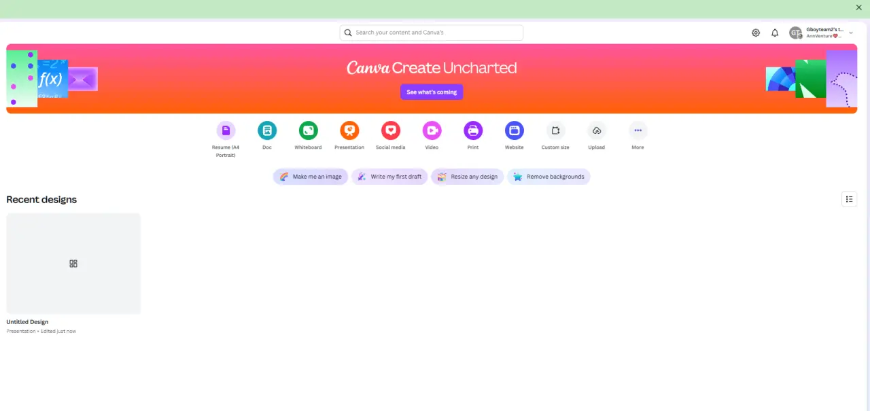Click the Presentation Edited just now text
The height and width of the screenshot is (411, 870).
(41, 332)
